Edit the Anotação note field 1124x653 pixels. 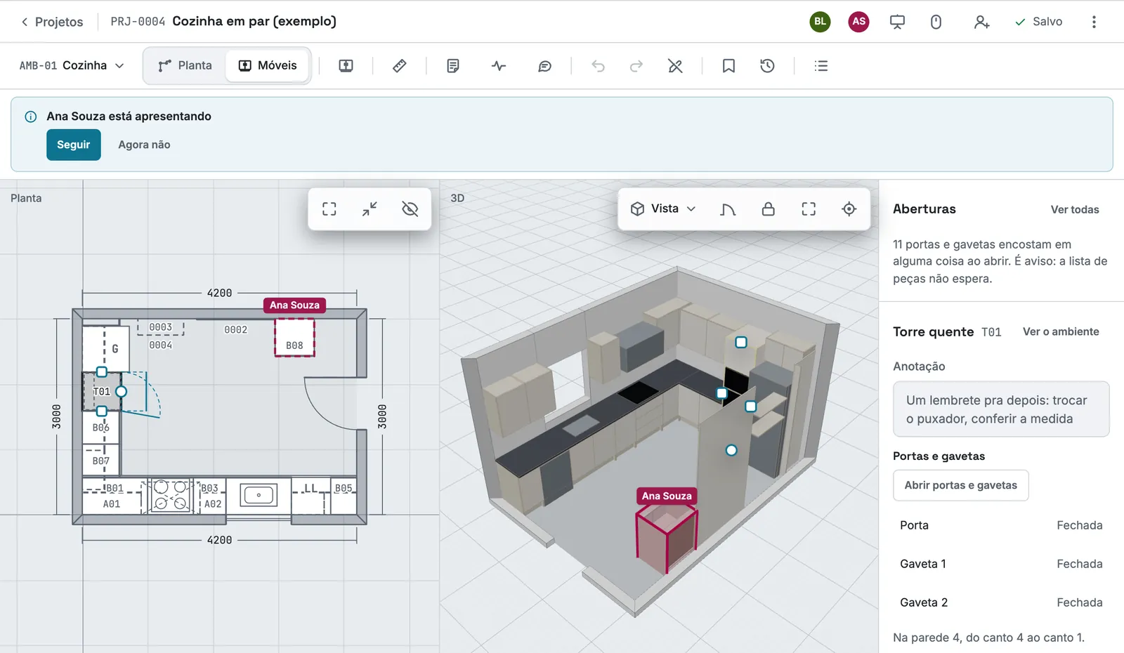click(x=1001, y=409)
